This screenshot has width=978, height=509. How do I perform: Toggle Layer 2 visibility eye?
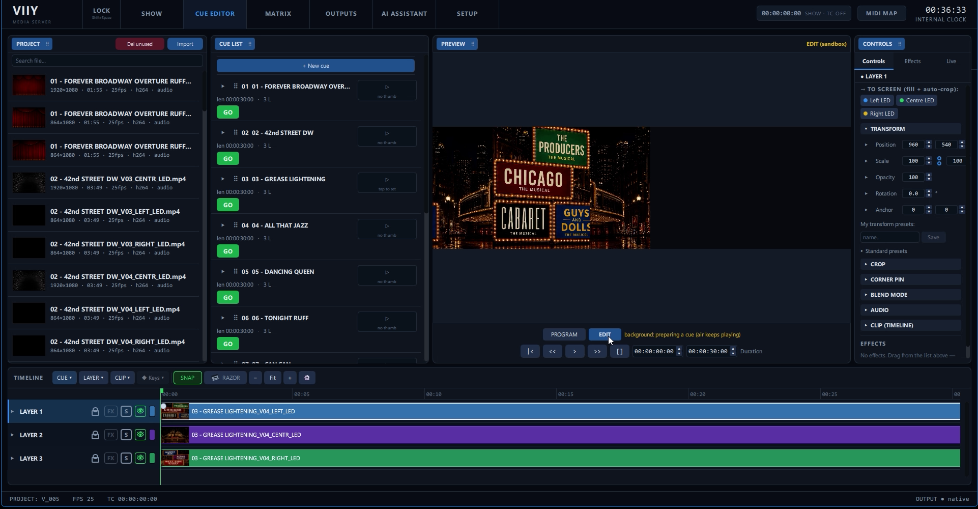point(140,435)
